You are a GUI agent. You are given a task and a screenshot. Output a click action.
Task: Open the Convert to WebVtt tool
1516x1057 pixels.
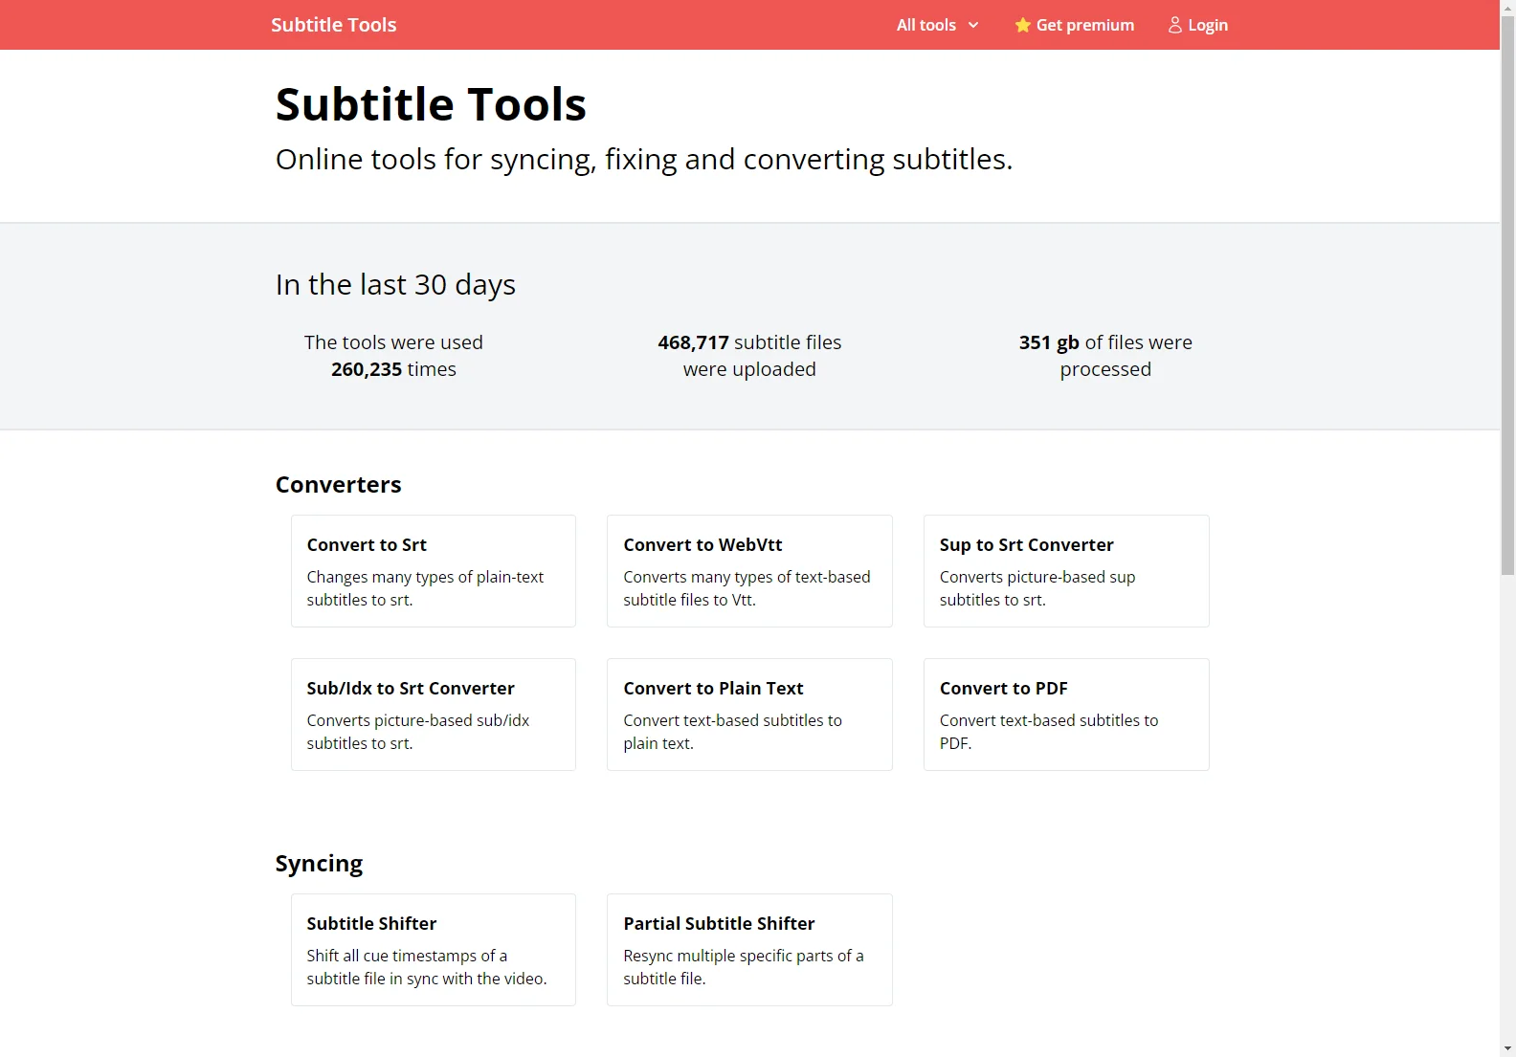coord(749,571)
